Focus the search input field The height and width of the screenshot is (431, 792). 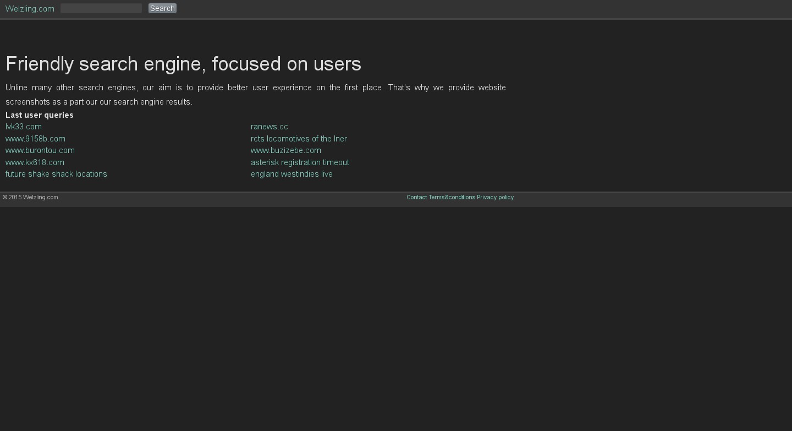pos(101,8)
